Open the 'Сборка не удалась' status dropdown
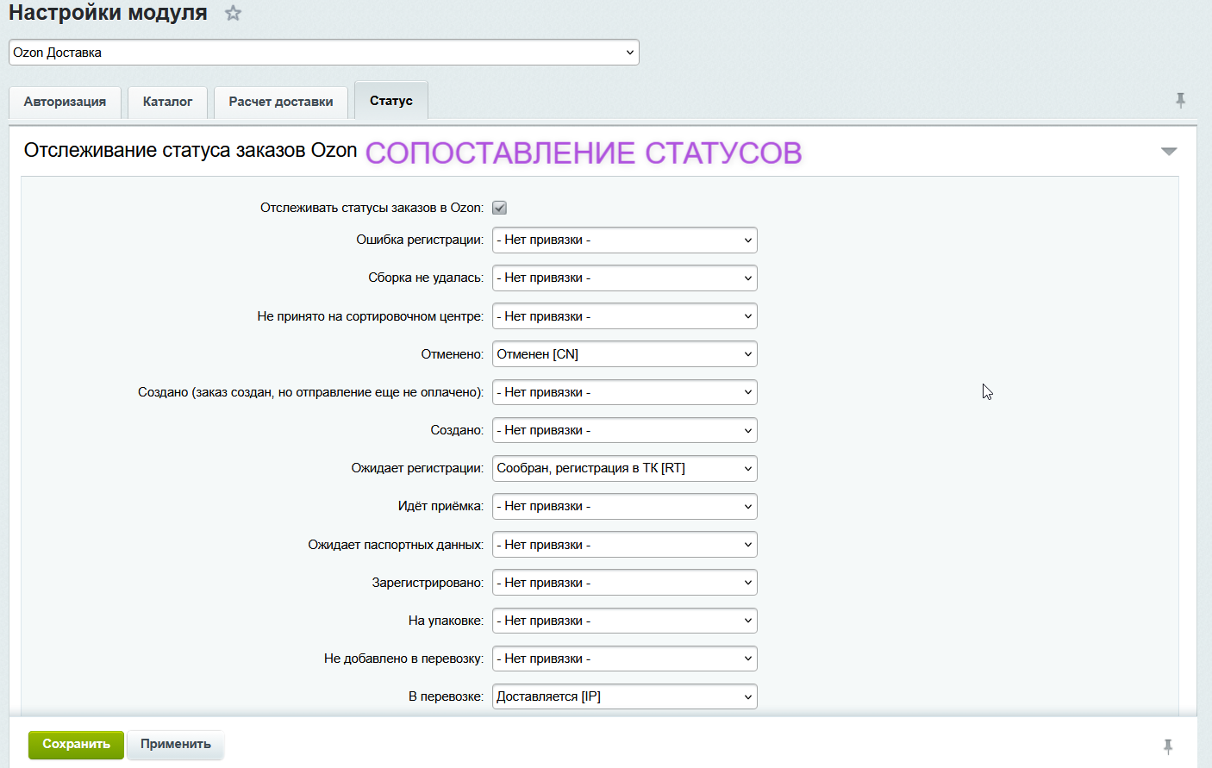 pyautogui.click(x=625, y=278)
